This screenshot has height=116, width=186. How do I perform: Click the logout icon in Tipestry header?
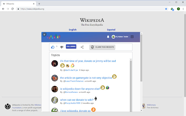pyautogui.click(x=132, y=37)
